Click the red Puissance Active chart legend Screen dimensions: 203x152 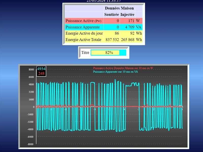[123, 68]
